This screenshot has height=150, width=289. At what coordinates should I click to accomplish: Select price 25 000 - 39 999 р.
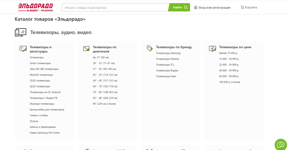[x=229, y=65]
